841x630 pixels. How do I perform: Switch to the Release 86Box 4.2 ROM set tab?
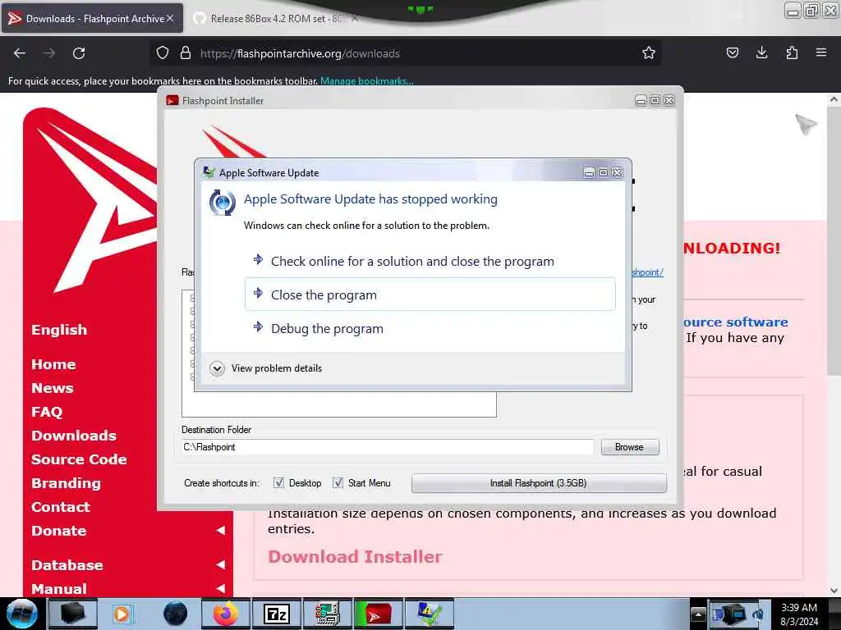[276, 18]
